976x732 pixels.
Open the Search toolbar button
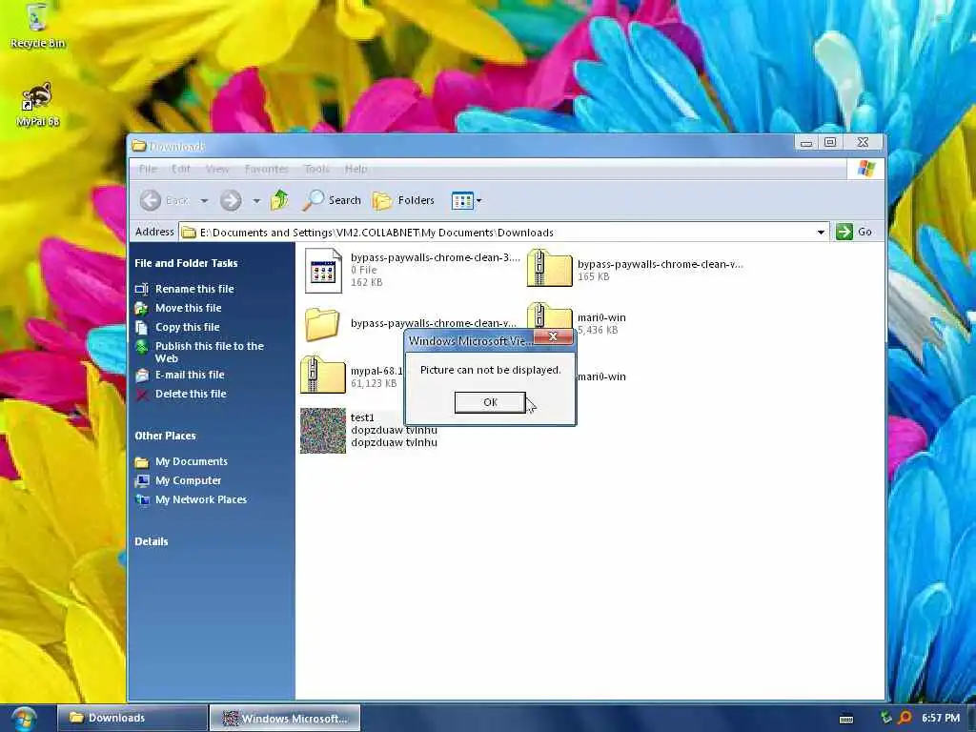[332, 200]
